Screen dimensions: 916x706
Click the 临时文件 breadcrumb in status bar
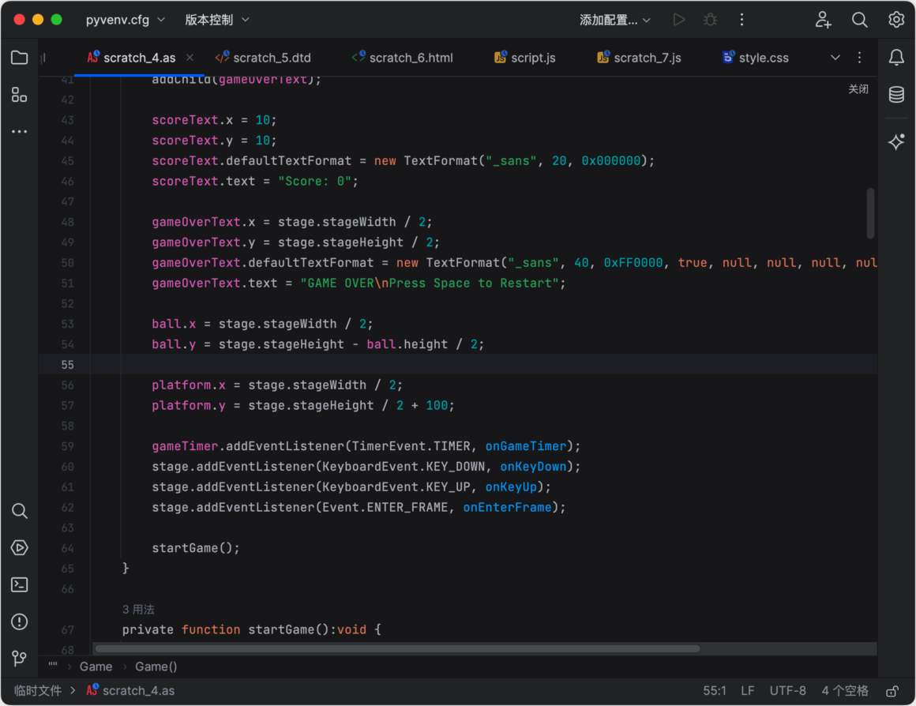[37, 691]
